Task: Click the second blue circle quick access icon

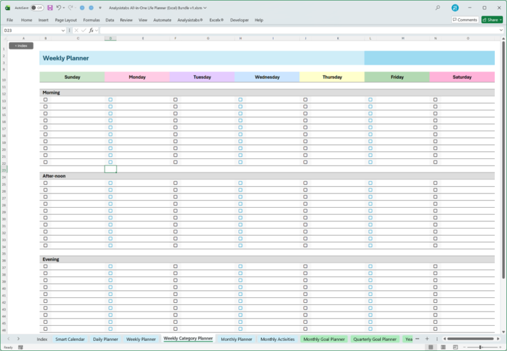Action: click(x=91, y=8)
